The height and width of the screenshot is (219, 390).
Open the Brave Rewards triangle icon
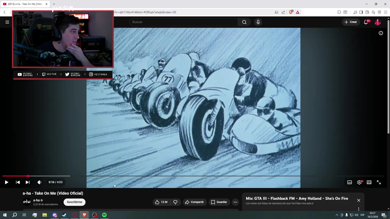click(297, 12)
